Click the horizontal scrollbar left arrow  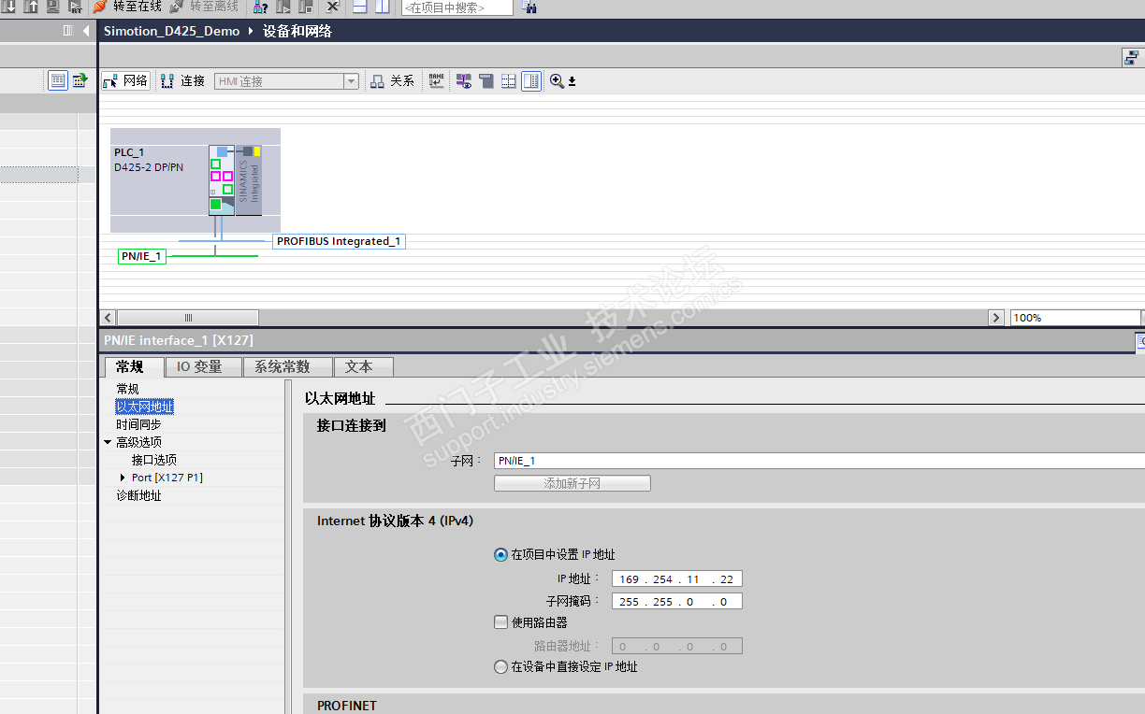[108, 318]
